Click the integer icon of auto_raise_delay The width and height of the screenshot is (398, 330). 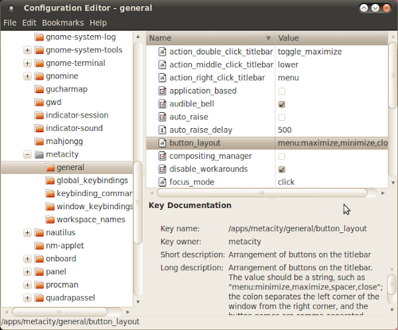coord(163,130)
